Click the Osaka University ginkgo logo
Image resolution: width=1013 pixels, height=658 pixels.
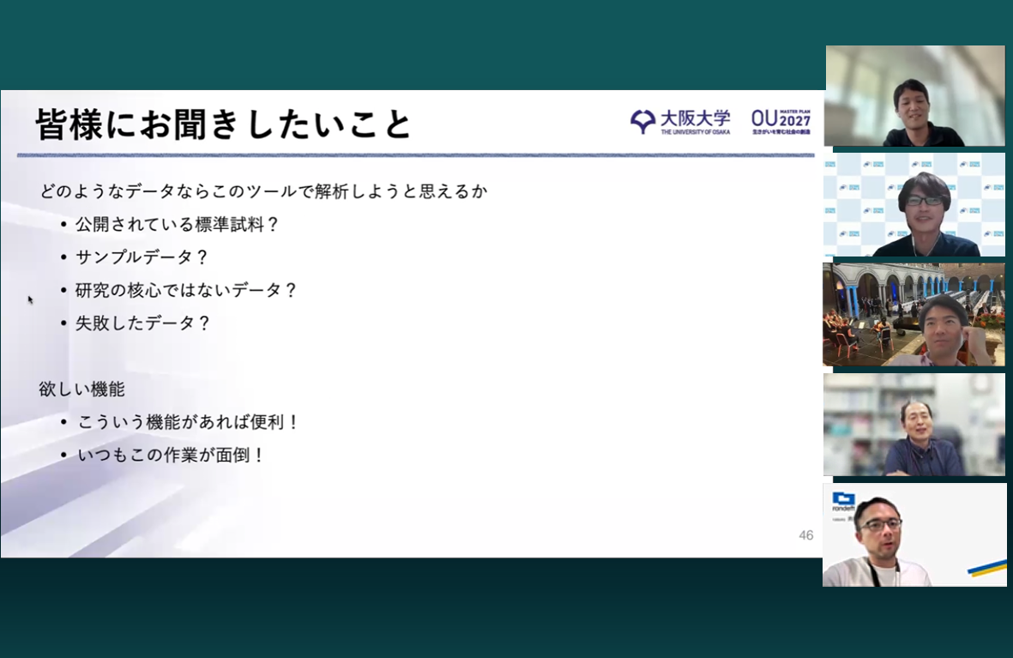642,122
